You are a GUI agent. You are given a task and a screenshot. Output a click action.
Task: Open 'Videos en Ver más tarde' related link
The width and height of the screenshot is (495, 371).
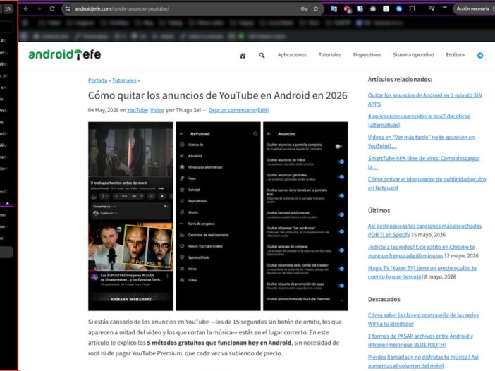421,142
